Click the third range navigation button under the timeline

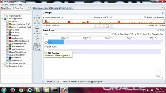click(103, 26)
